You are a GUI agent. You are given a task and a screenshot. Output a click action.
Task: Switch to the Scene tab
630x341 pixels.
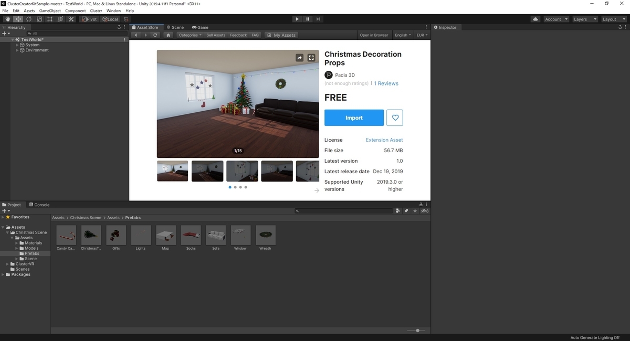click(175, 27)
